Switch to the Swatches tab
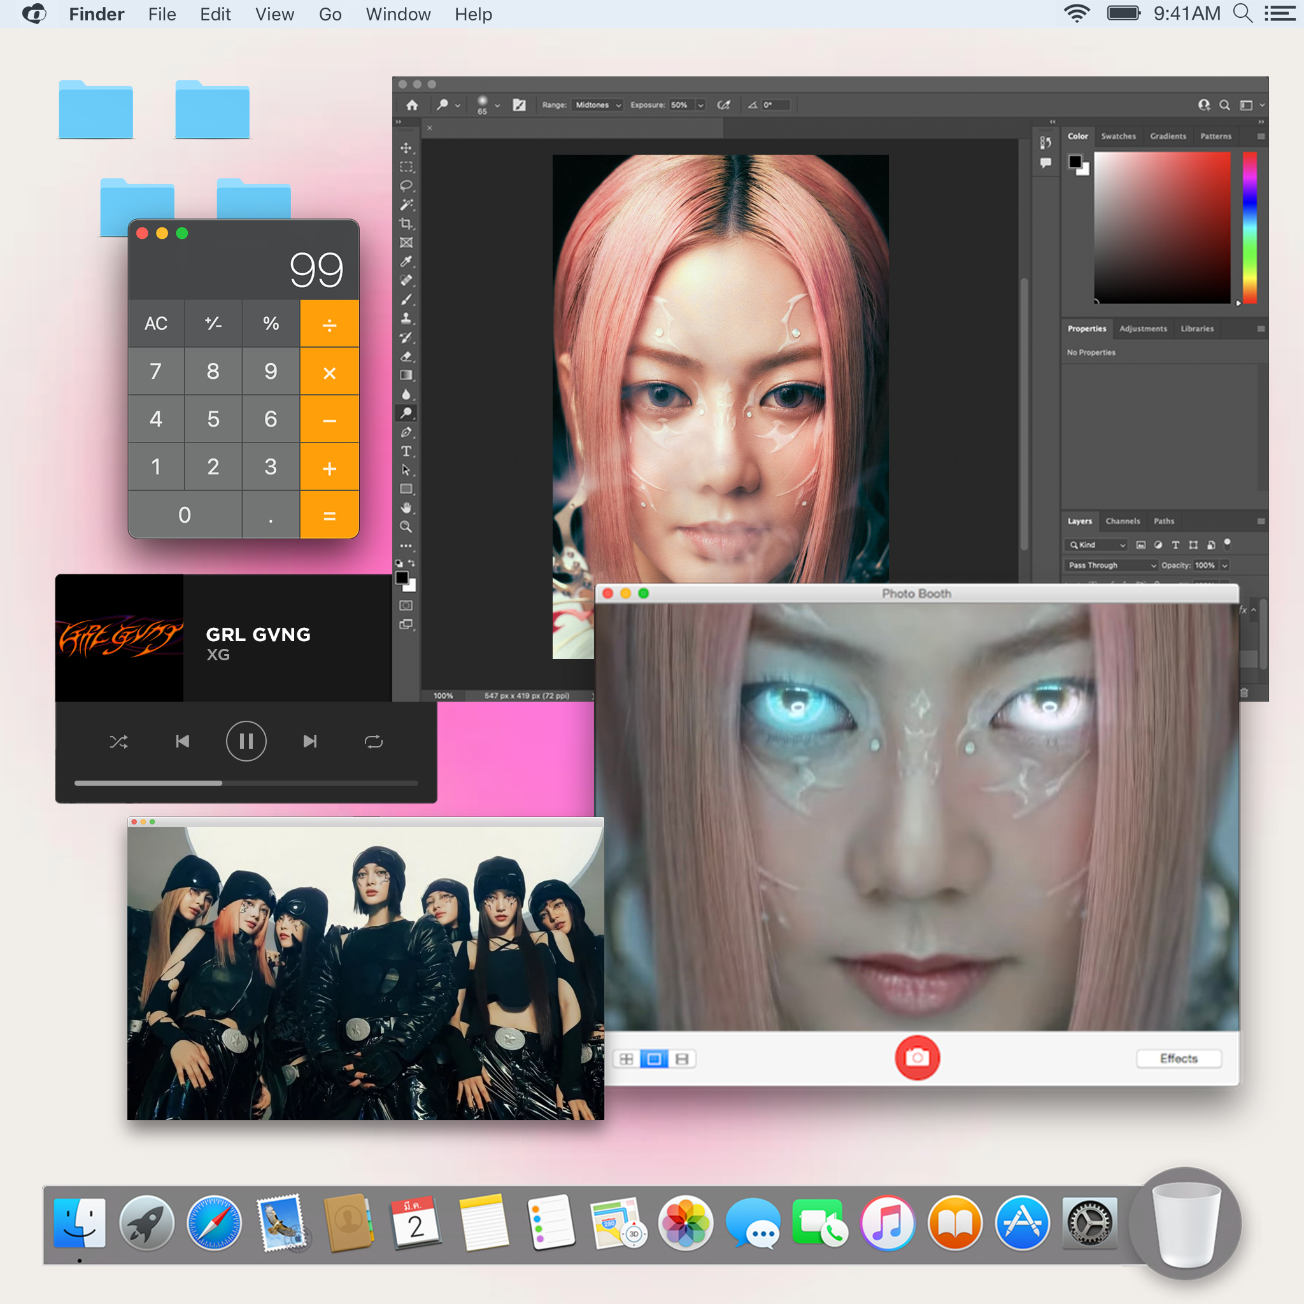The height and width of the screenshot is (1304, 1304). pos(1117,136)
